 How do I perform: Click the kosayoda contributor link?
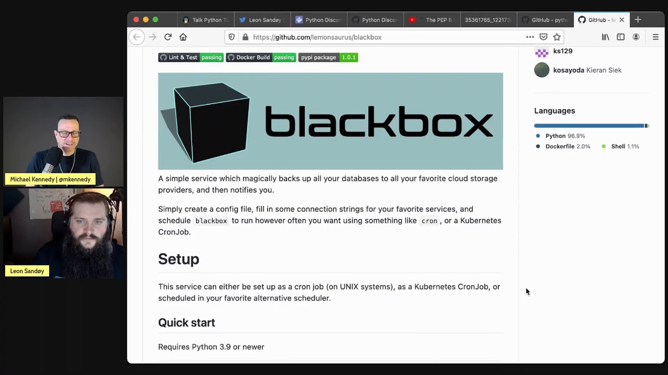click(568, 70)
